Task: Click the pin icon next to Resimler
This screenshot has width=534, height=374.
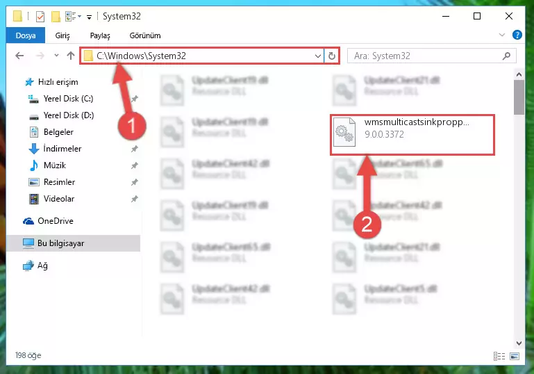Action: [x=135, y=182]
